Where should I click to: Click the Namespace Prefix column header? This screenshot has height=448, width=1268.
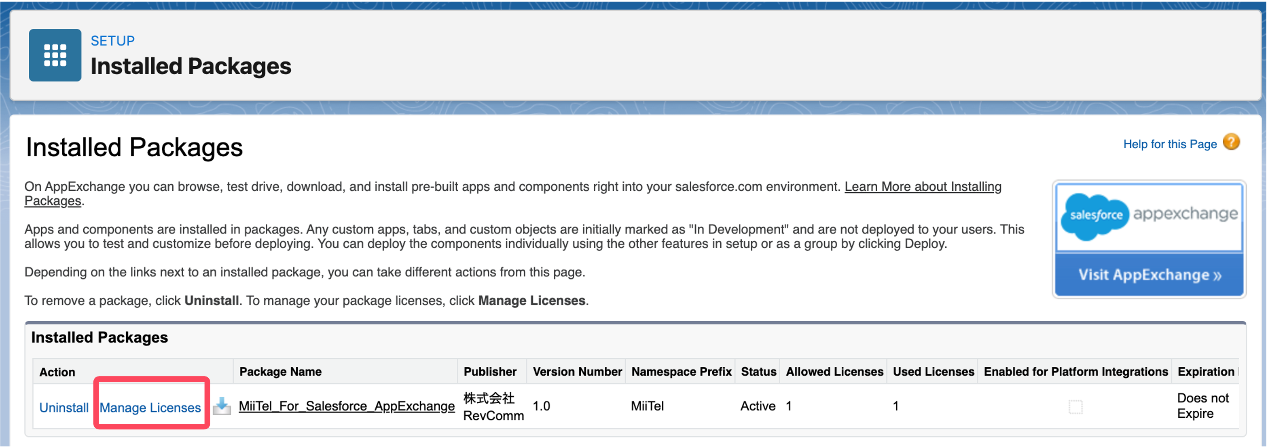pos(681,372)
